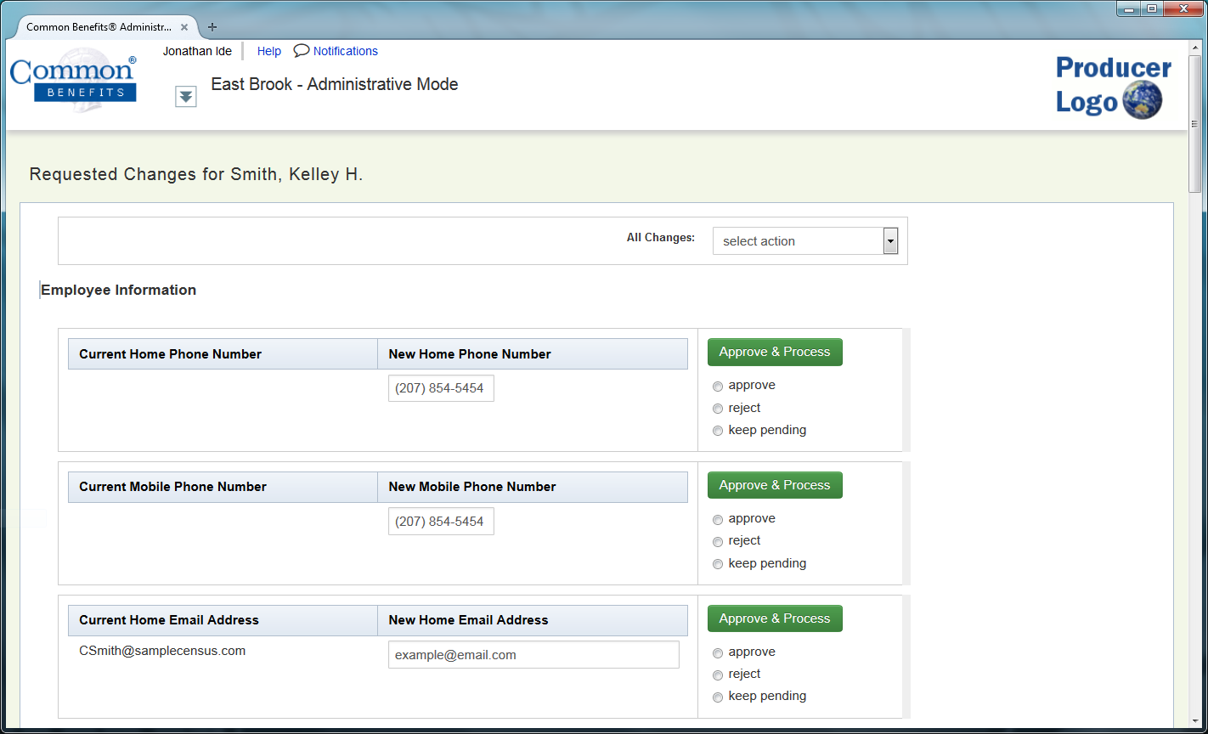Click the New Home Email Address input field
This screenshot has height=734, width=1208.
pyautogui.click(x=533, y=654)
